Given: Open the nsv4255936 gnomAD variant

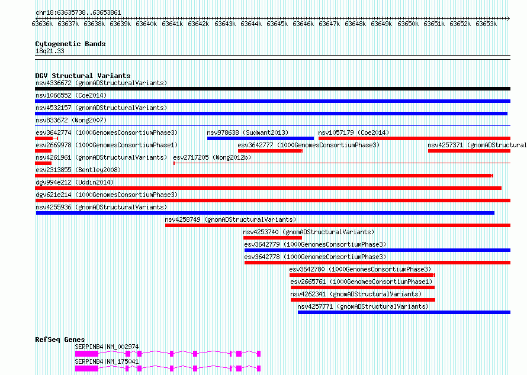Looking at the screenshot, I should click(101, 207).
